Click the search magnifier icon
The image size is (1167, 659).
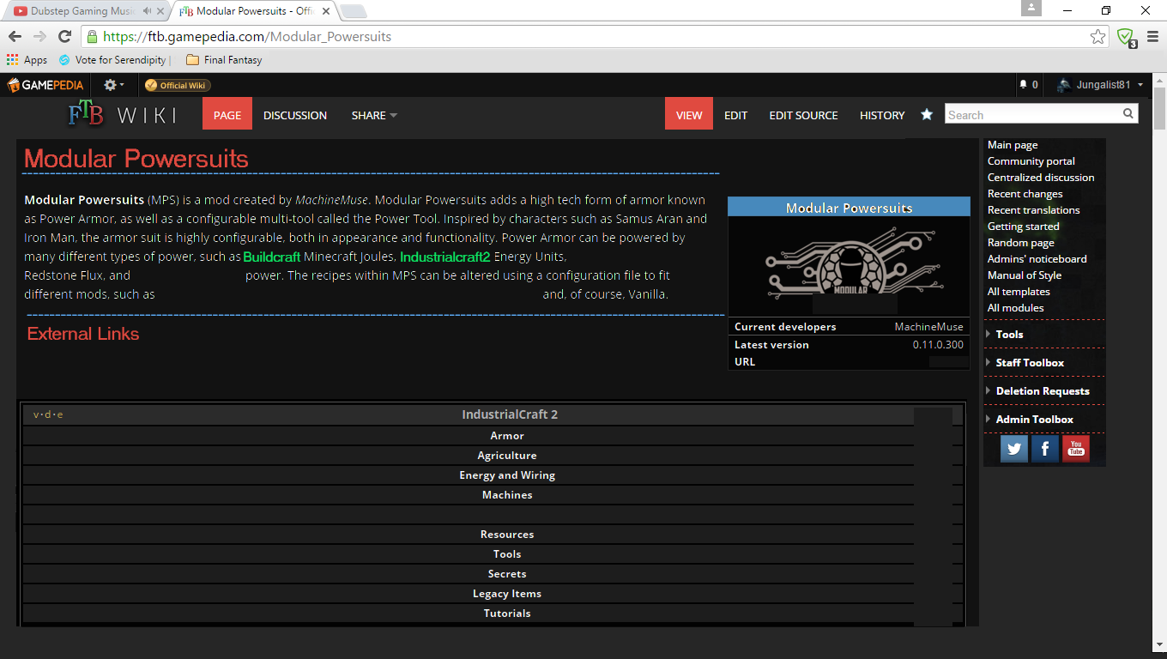tap(1128, 113)
